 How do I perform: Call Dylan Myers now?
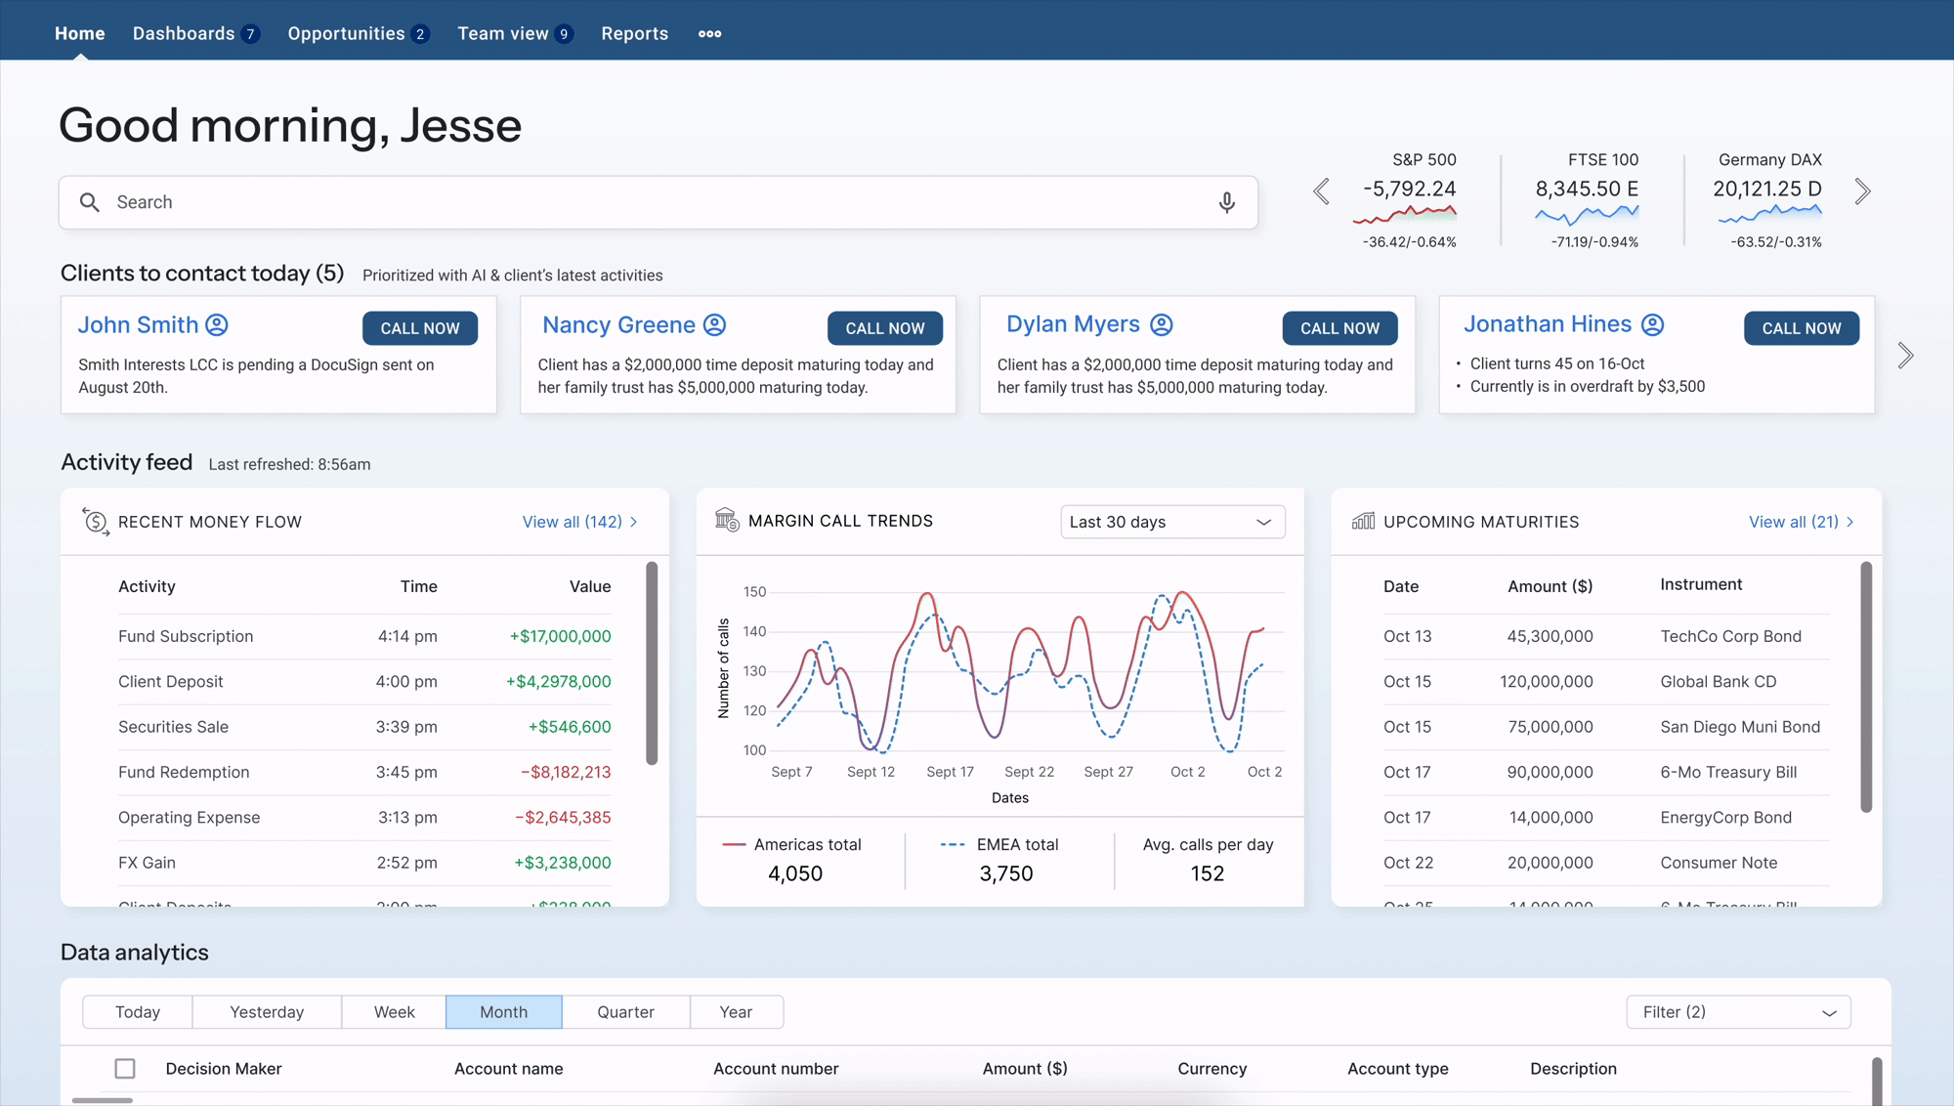point(1339,328)
